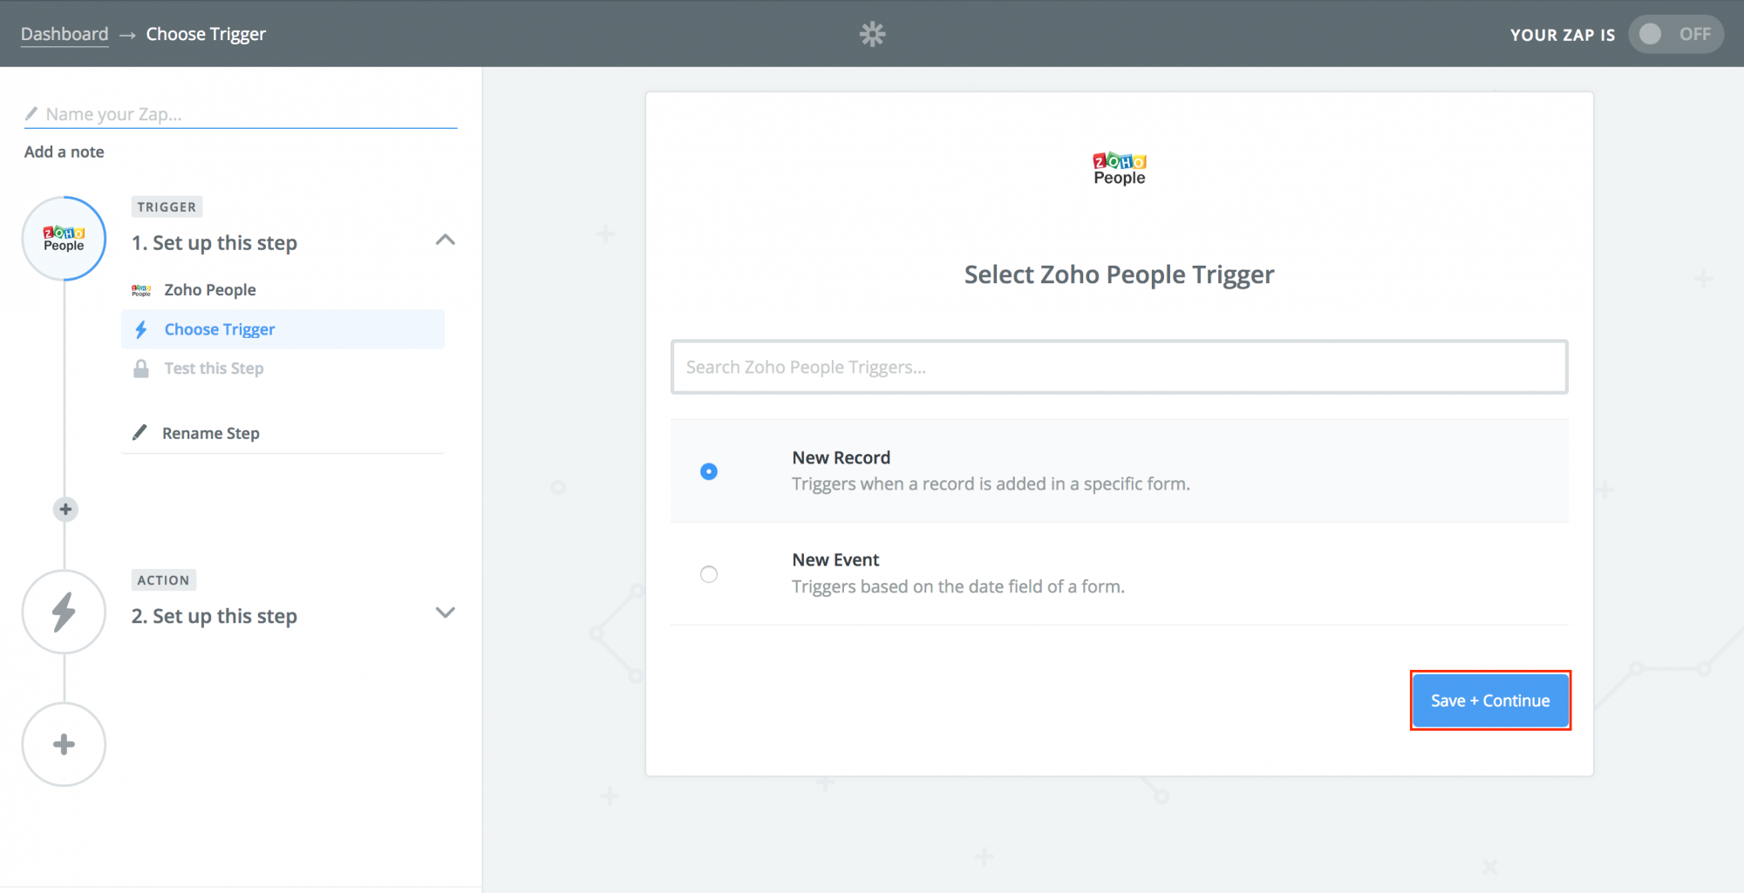Click '1. Set up this step' heading

215,243
